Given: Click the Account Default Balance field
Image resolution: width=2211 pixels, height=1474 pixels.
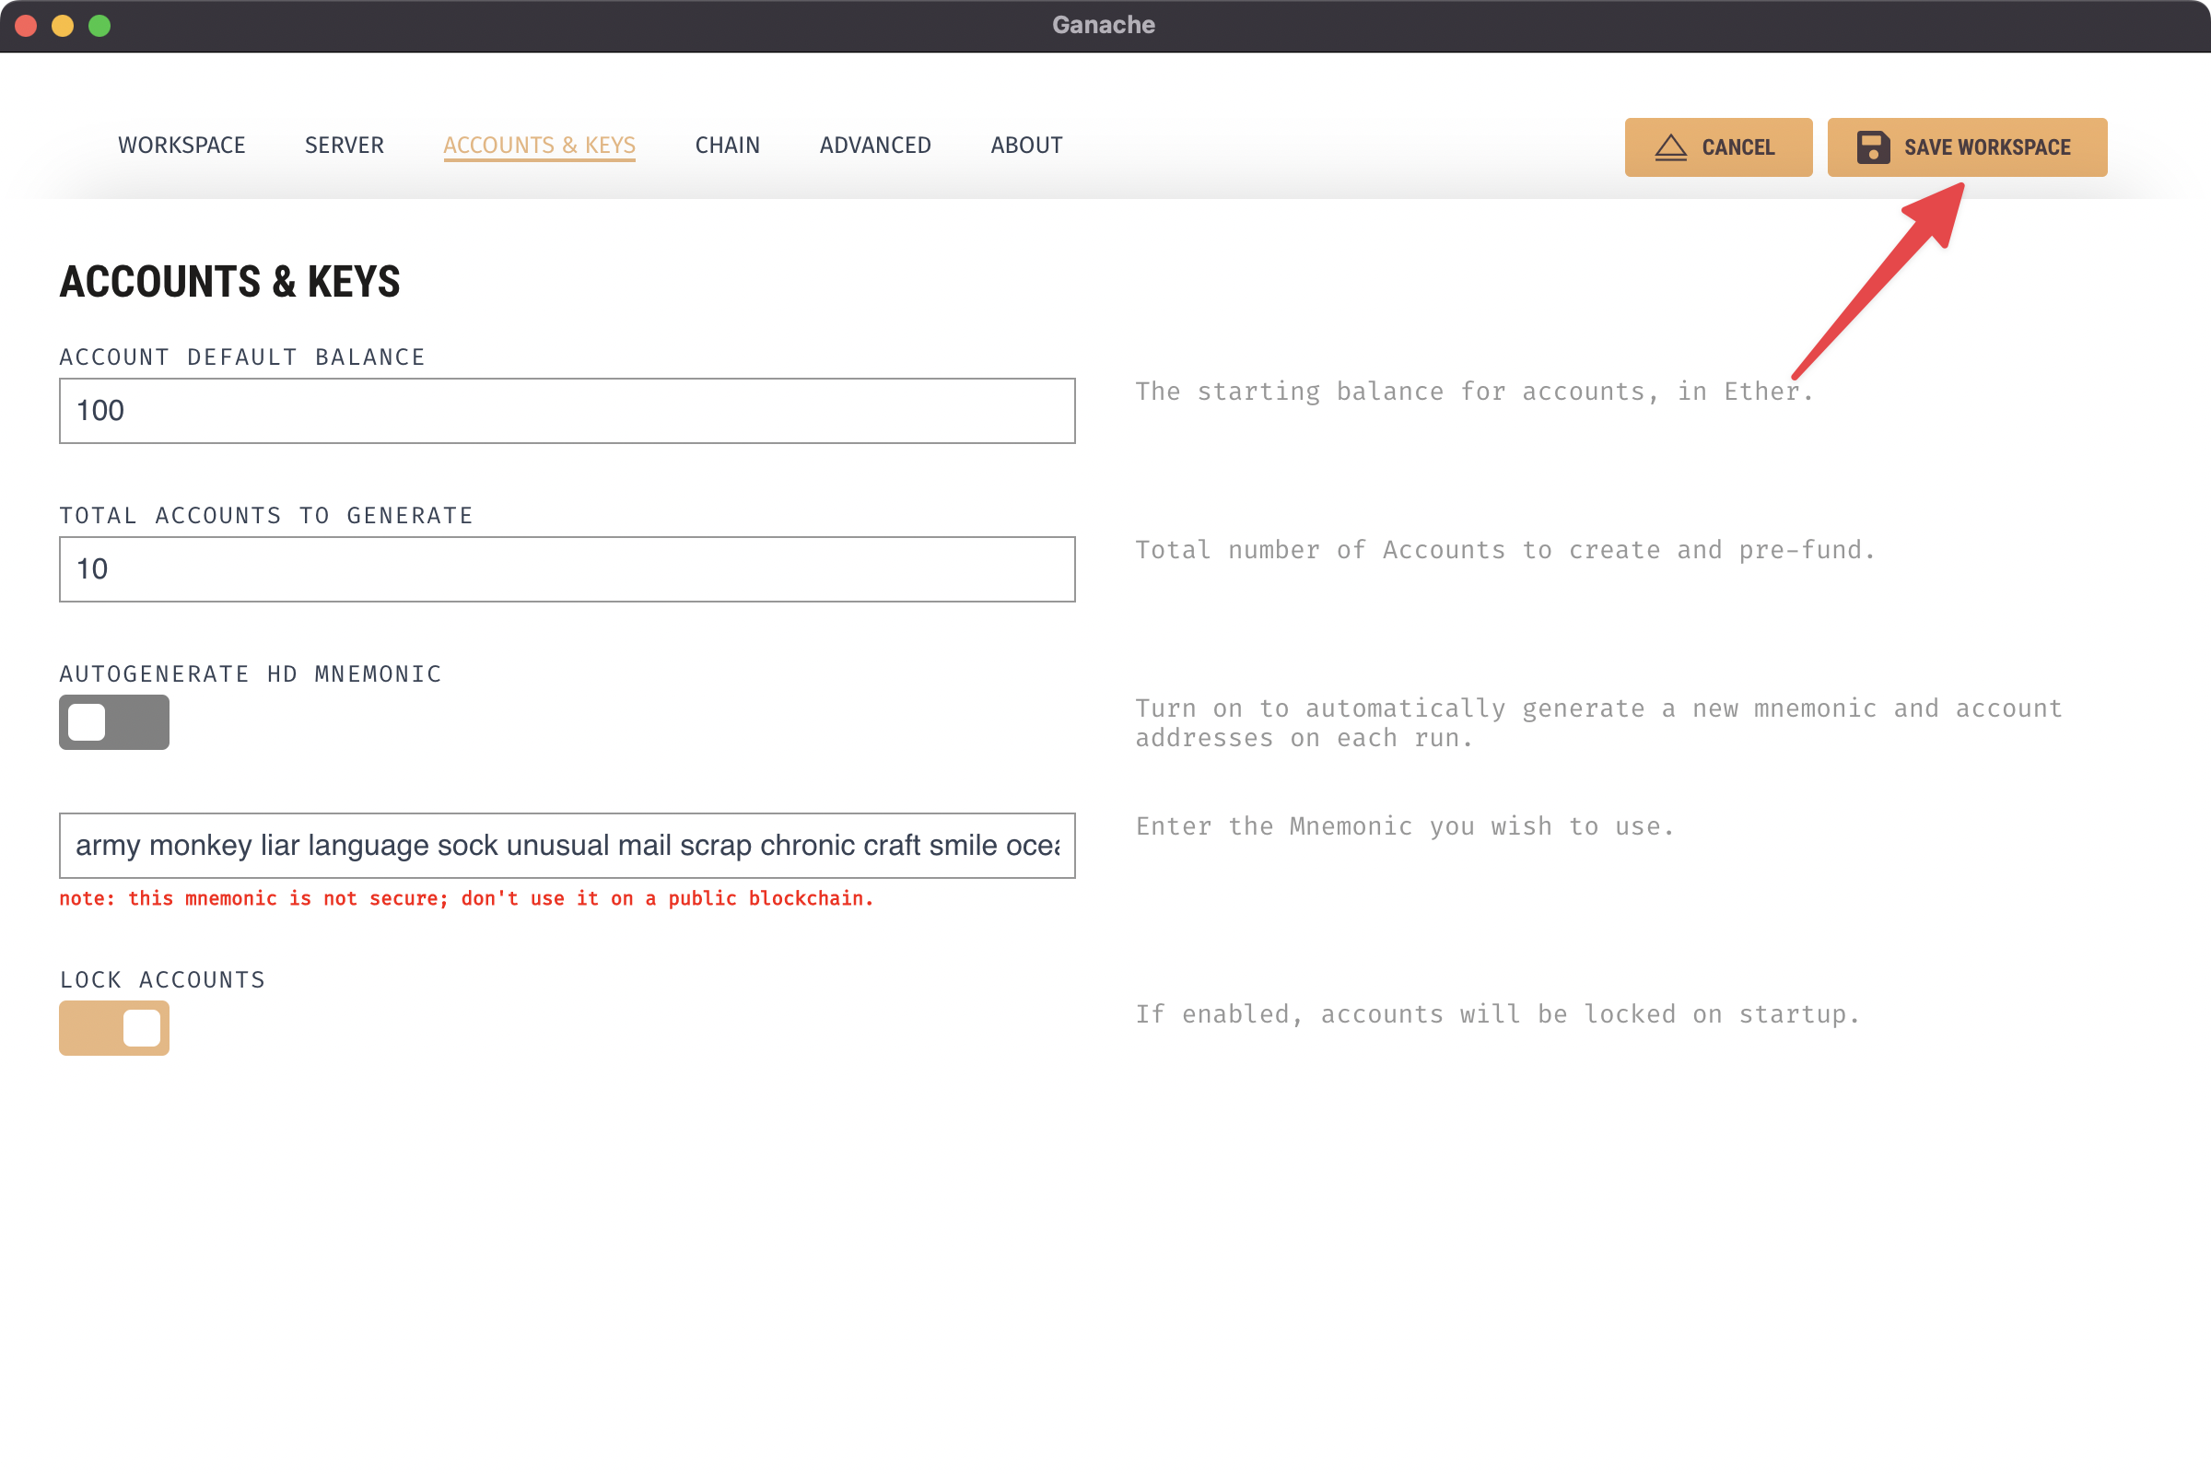Looking at the screenshot, I should pos(567,411).
